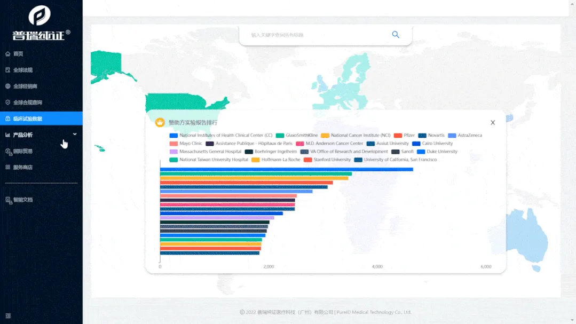Viewport: 576px width, 324px height.
Task: Open the 首页 menu item
Action: [x=41, y=53]
